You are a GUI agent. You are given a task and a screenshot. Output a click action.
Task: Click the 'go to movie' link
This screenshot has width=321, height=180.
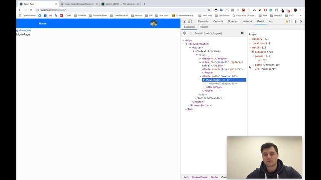point(24,30)
